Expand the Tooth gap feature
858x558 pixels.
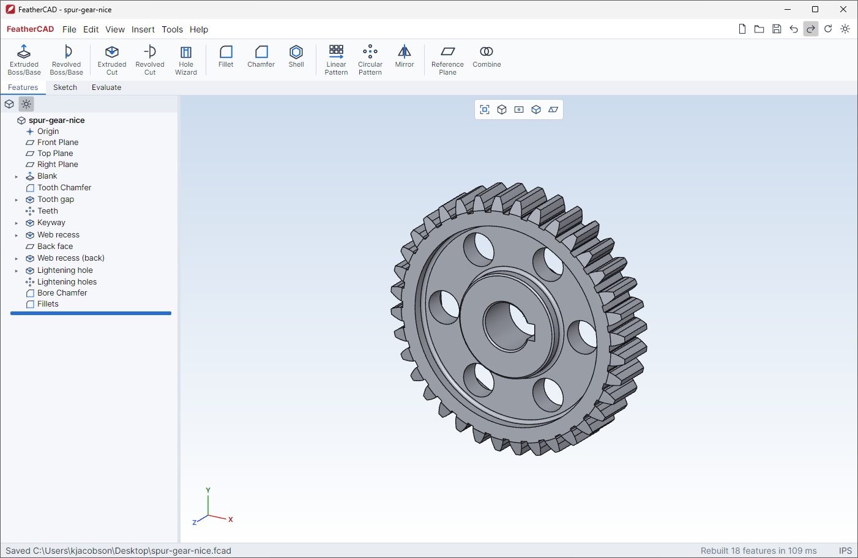17,200
